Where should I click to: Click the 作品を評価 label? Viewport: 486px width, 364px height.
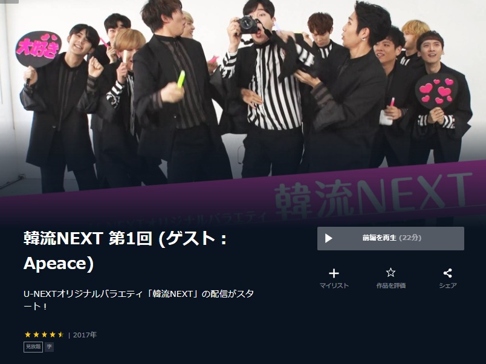(391, 285)
